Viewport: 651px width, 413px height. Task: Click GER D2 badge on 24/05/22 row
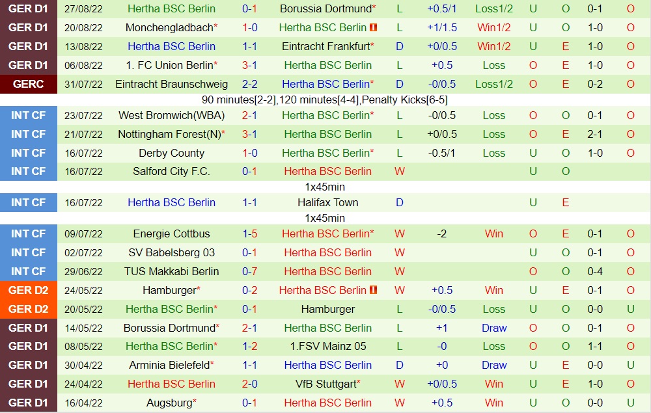point(29,290)
